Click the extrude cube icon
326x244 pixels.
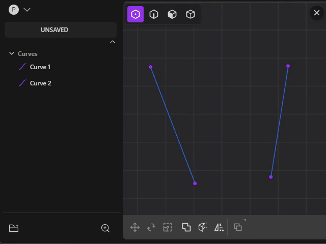[x=203, y=227]
